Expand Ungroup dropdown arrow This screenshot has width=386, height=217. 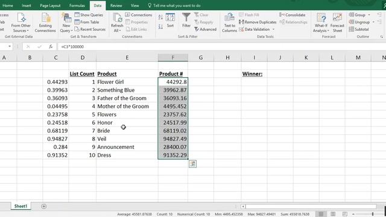click(373, 22)
